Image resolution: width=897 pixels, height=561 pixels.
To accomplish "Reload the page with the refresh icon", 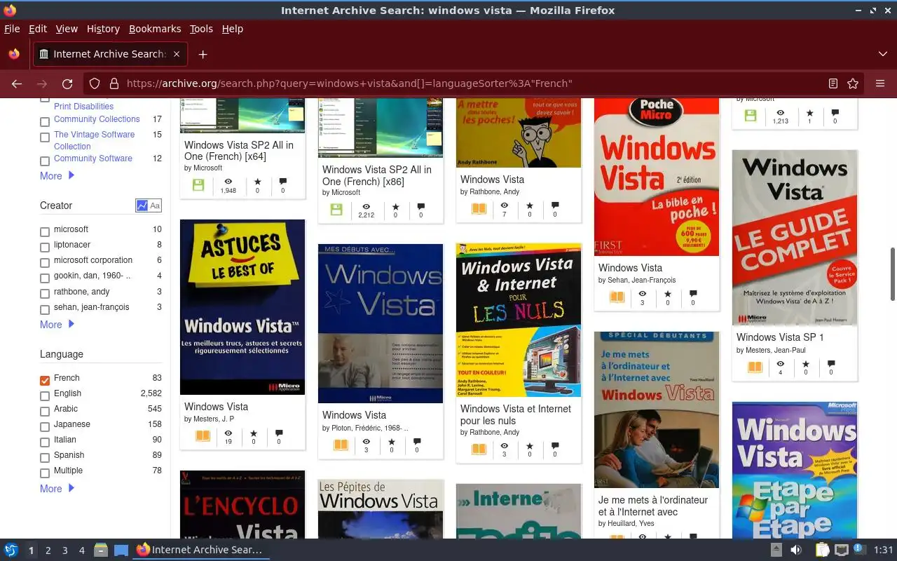I will pyautogui.click(x=67, y=83).
